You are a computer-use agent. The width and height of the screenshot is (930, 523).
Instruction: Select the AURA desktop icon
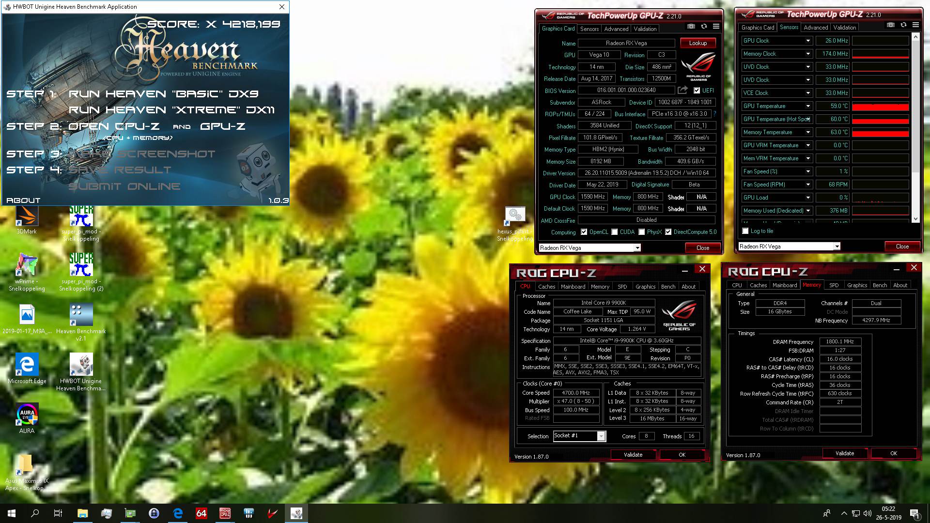27,419
